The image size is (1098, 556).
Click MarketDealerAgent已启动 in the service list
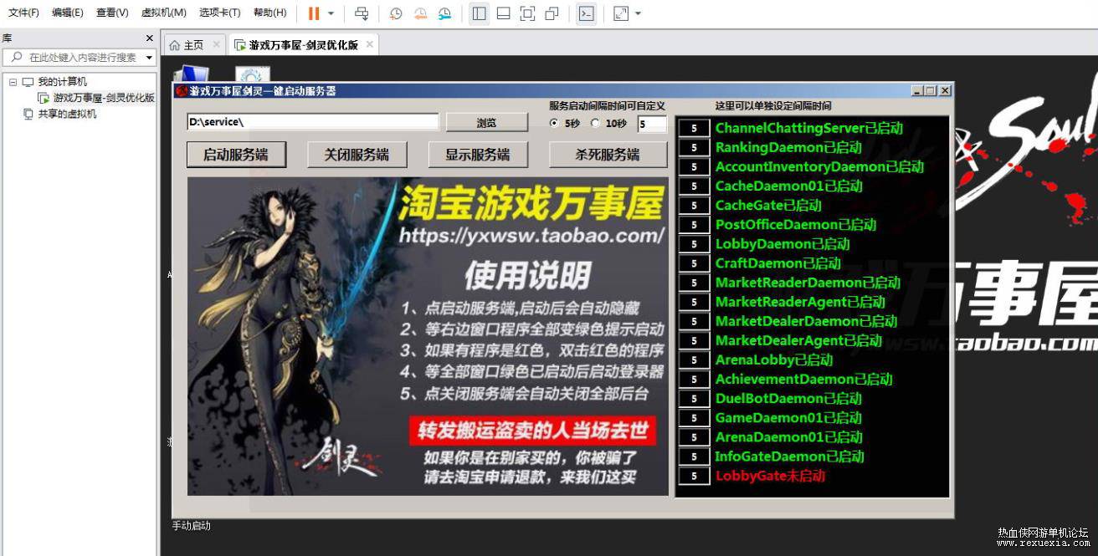[x=798, y=341]
